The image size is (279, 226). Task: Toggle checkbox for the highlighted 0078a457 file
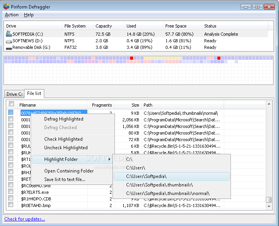11,112
